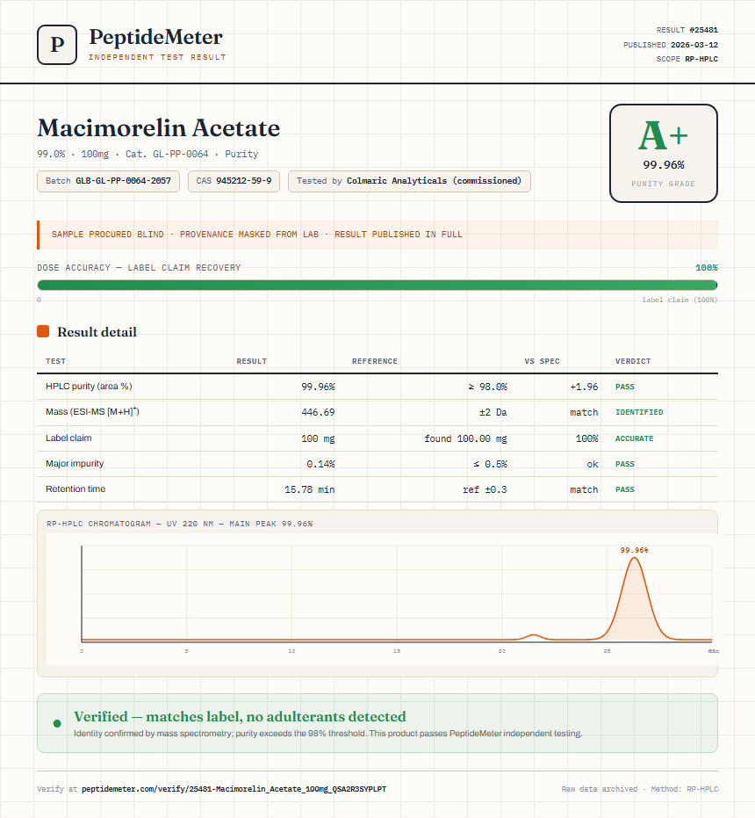Click the Macimorelin Acetate product title
Viewport: 755px width, 818px height.
[x=159, y=127]
